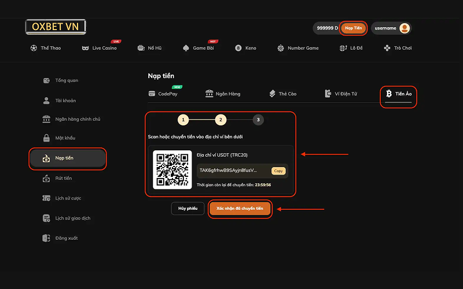
Task: Select the Thẻ Cào payment tab
Action: tap(283, 94)
